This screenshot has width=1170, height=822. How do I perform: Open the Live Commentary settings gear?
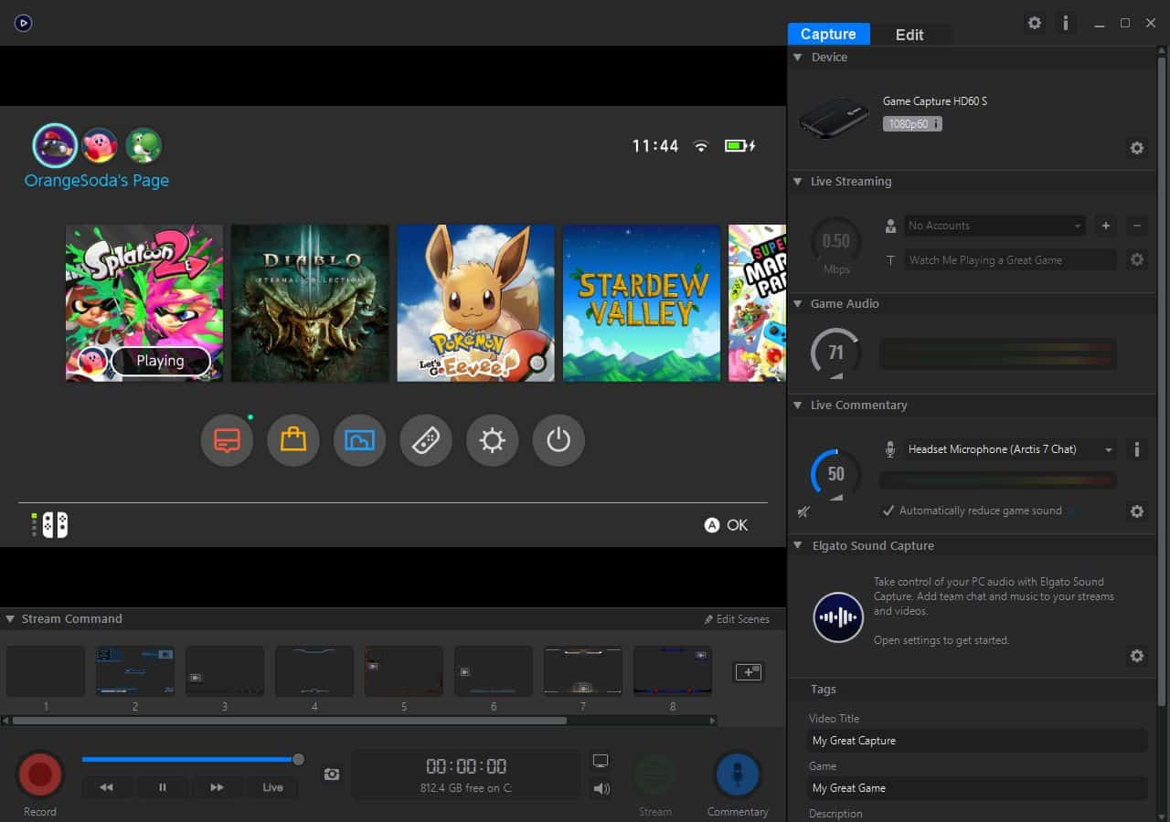(x=1137, y=511)
